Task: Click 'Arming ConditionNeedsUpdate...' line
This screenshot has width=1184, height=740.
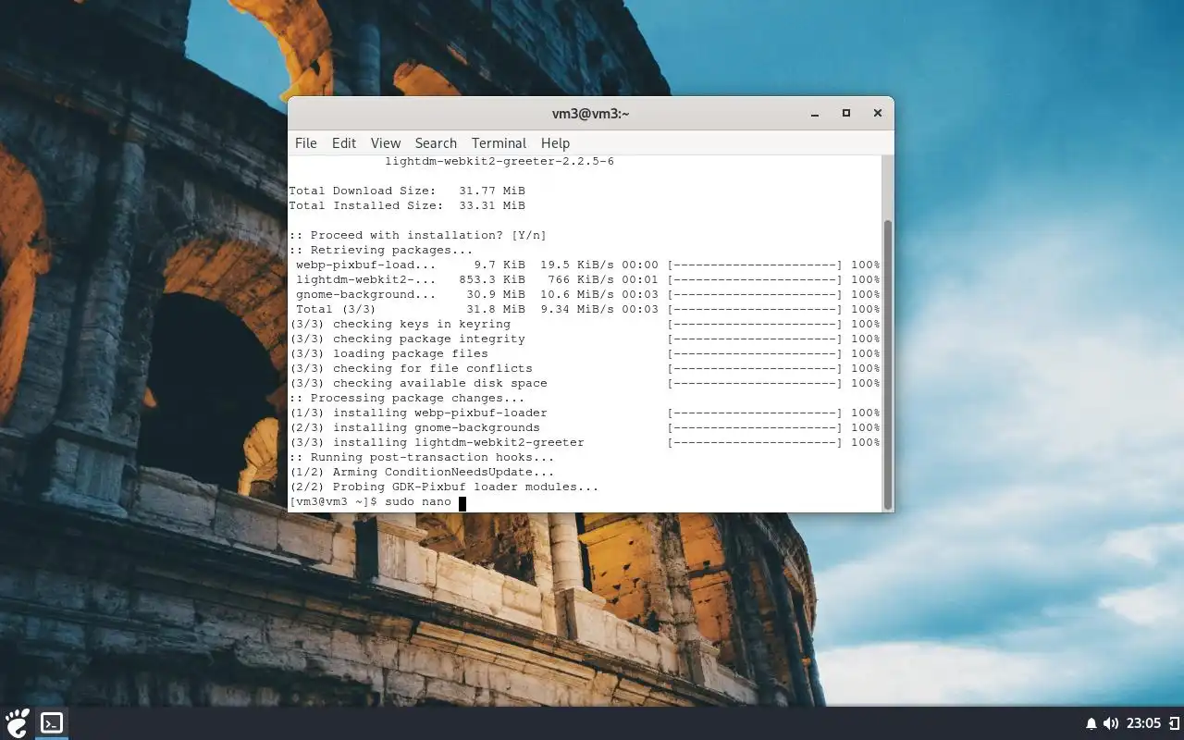Action: (x=422, y=473)
